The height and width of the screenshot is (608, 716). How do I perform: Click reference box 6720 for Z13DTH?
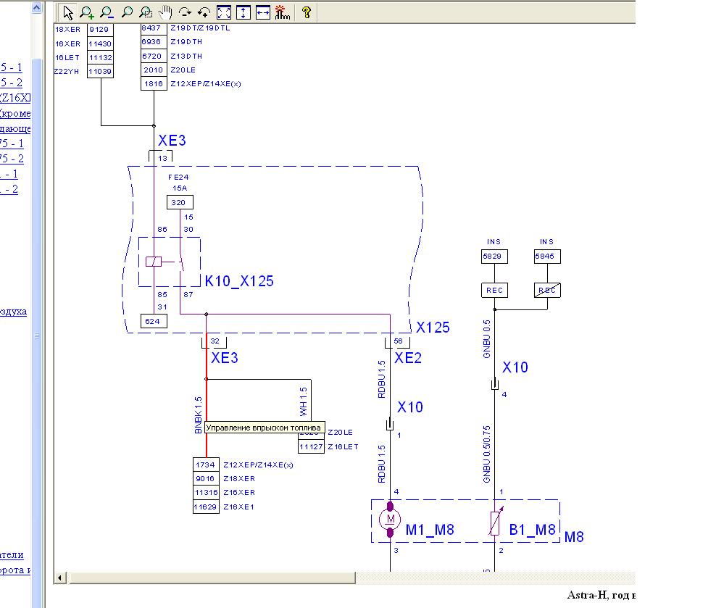pyautogui.click(x=154, y=56)
